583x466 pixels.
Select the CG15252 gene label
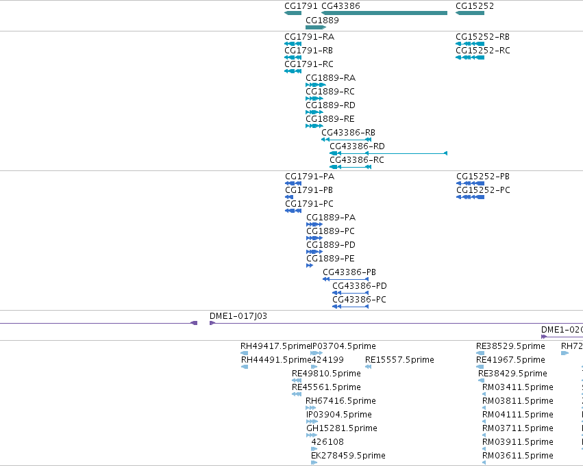point(475,6)
